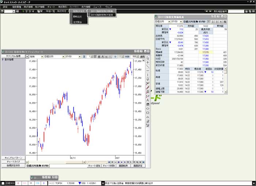Click the 'B' icon in chart bottom toolbar
The height and width of the screenshot is (186, 256).
pyautogui.click(x=134, y=162)
